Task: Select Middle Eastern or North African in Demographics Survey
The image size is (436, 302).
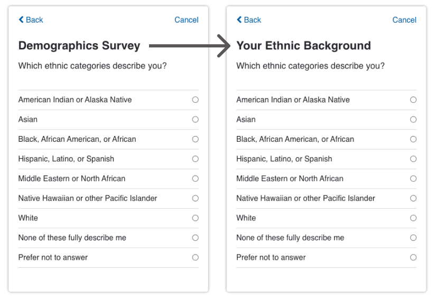Action: (x=196, y=179)
